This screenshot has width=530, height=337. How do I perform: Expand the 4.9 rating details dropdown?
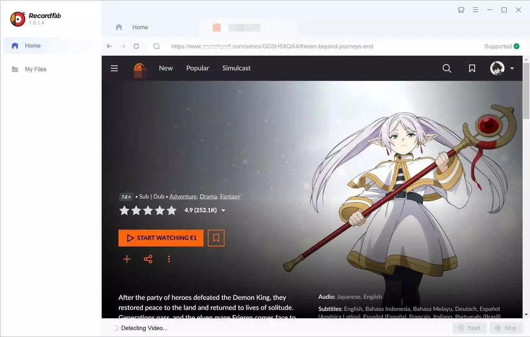pos(223,210)
